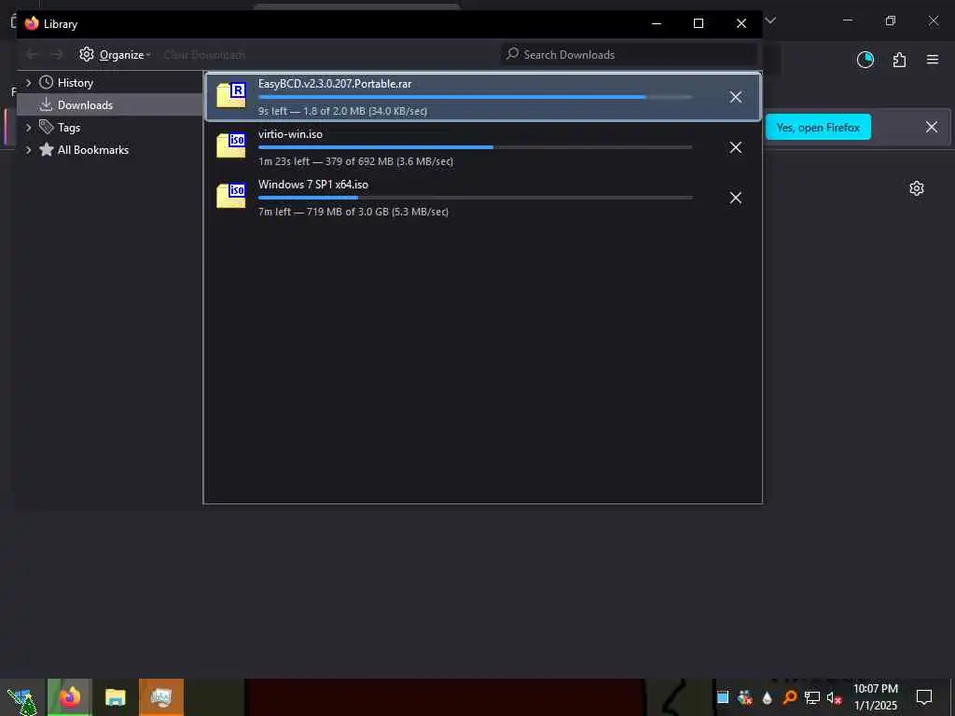This screenshot has width=955, height=716.
Task: Click the '1m 23s left — 379 of 692 MB' status
Action: coord(355,161)
